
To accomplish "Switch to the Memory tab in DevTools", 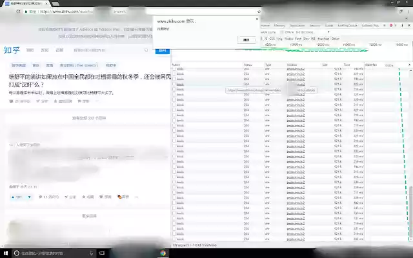I will click(279, 26).
